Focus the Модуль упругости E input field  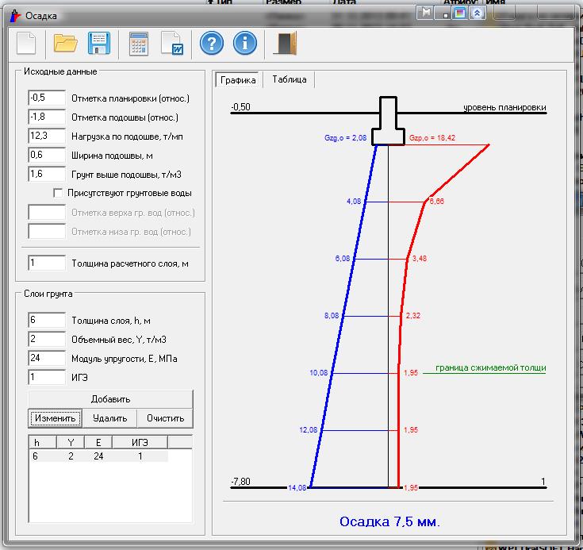point(47,358)
